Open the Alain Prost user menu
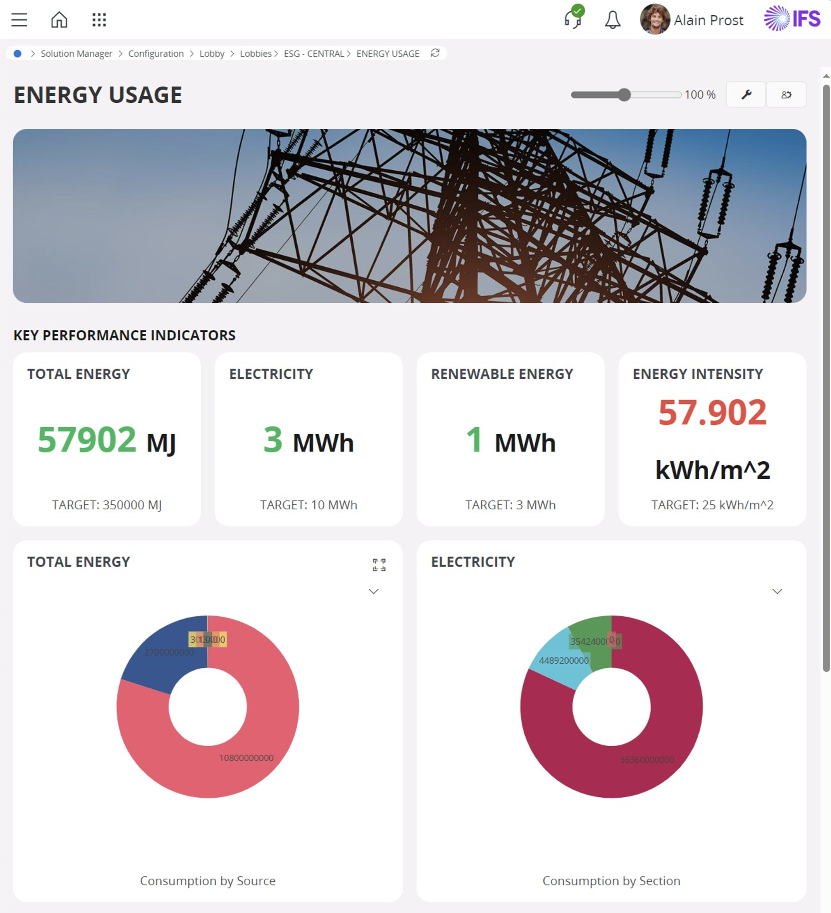This screenshot has width=831, height=913. 692,20
